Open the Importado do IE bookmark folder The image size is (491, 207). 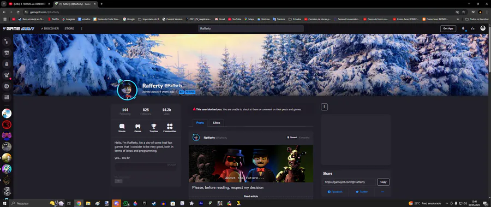point(149,19)
